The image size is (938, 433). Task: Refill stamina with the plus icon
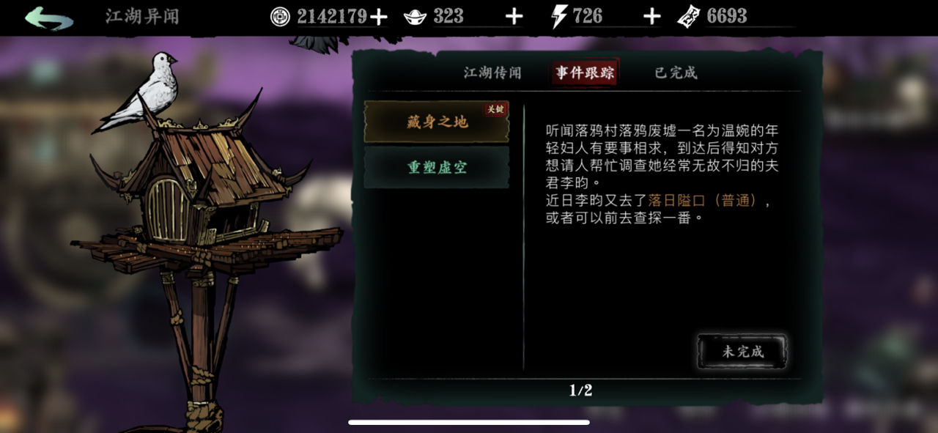[x=651, y=17]
